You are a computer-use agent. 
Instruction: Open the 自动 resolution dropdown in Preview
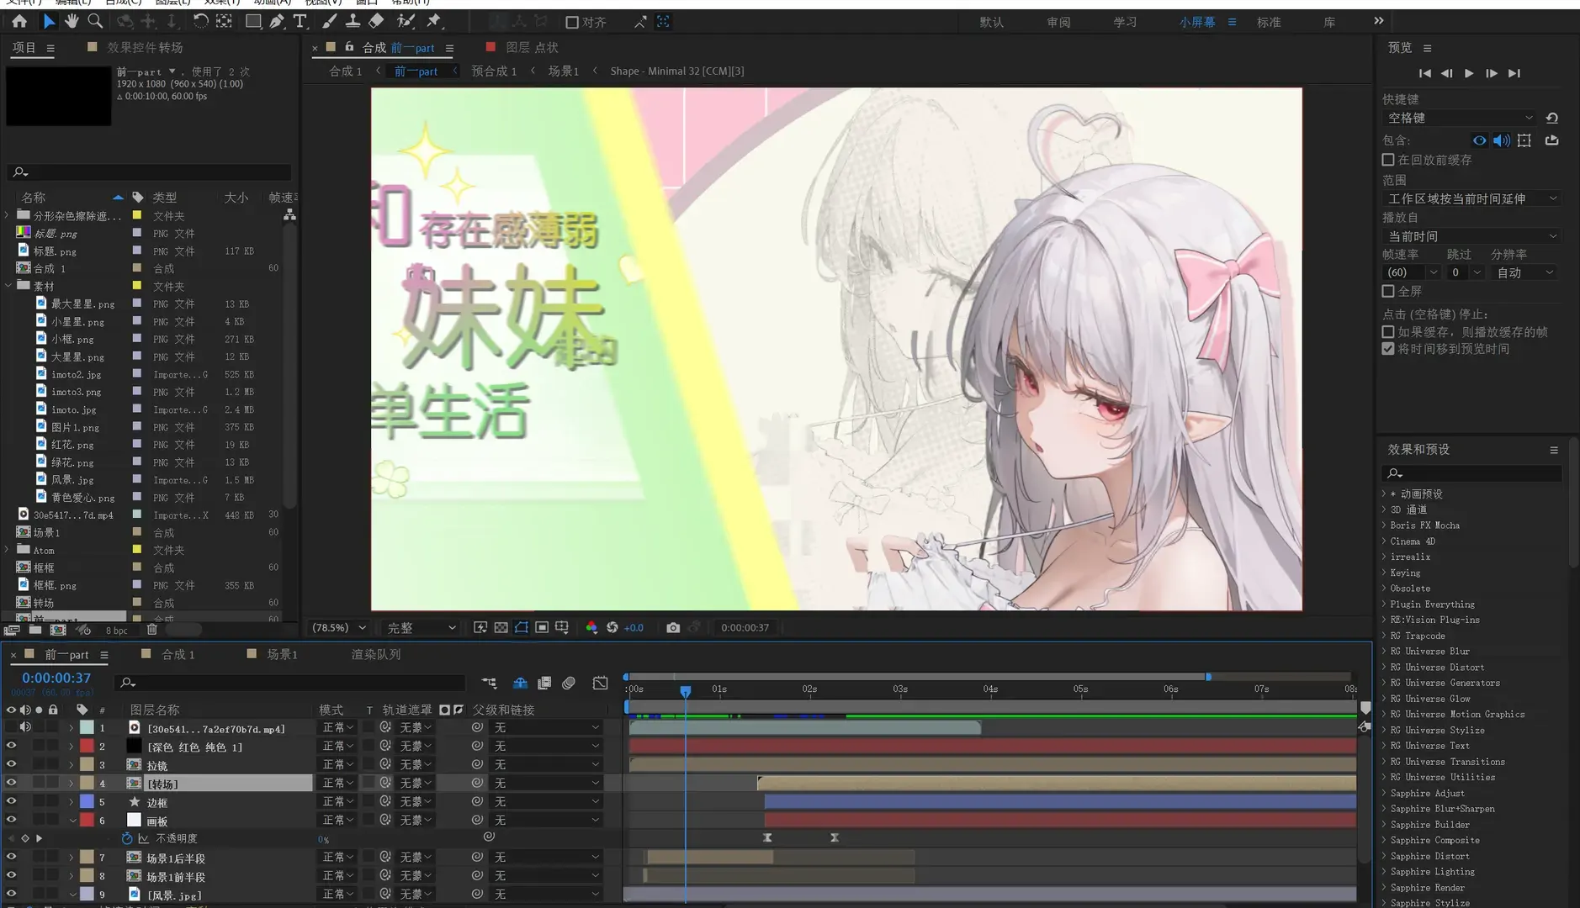[x=1524, y=272]
